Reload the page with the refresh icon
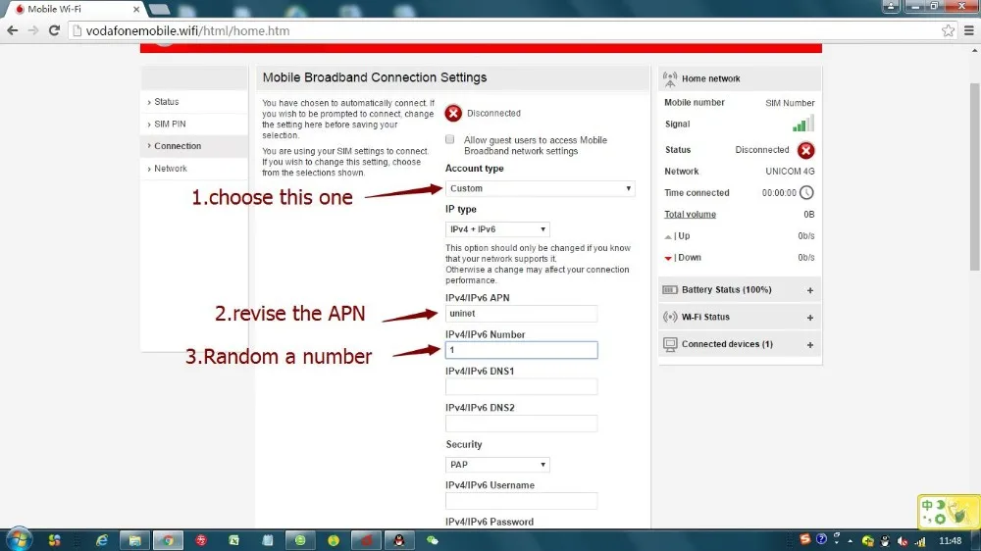981x551 pixels. tap(54, 30)
